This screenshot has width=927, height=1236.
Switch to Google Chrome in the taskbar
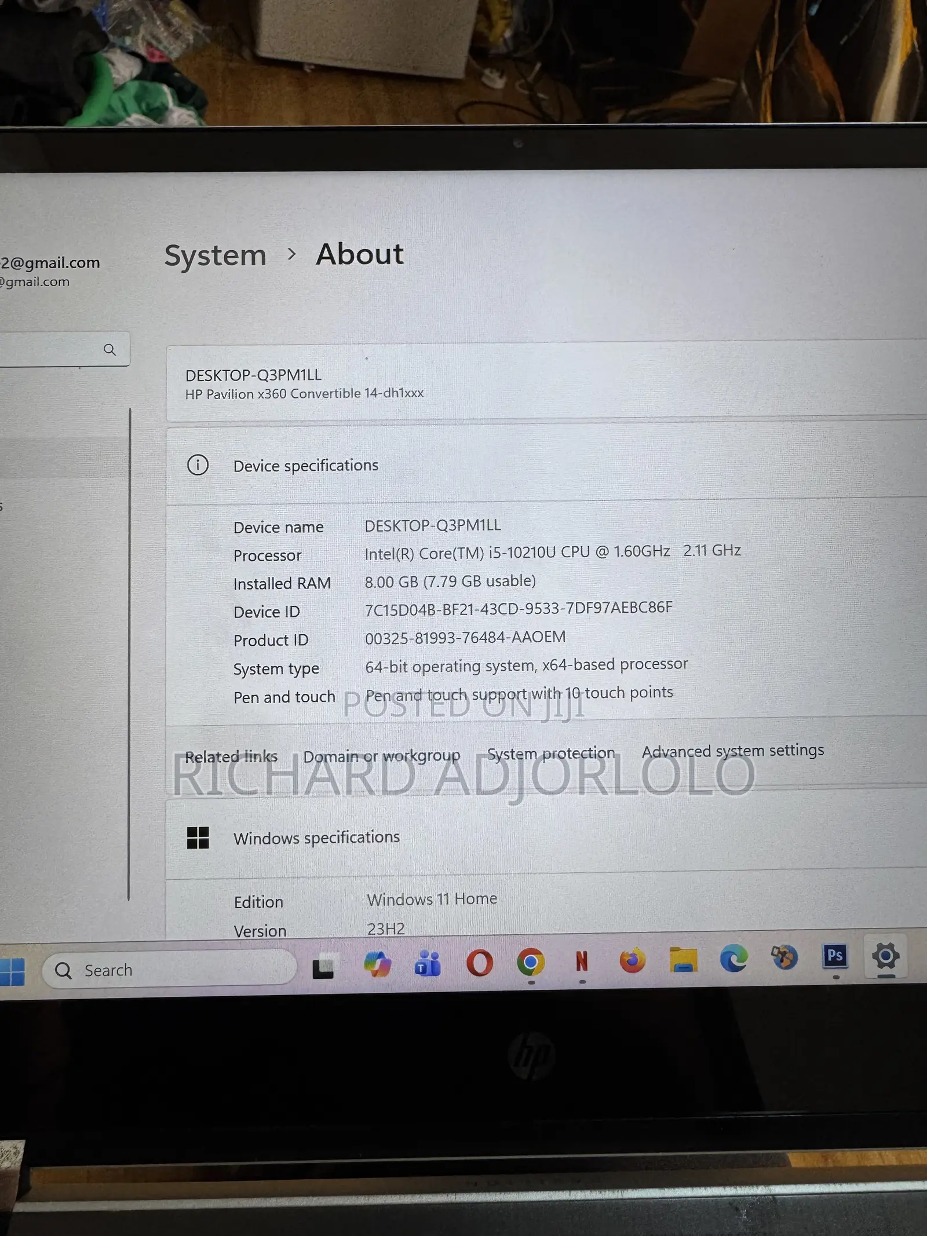[x=530, y=962]
